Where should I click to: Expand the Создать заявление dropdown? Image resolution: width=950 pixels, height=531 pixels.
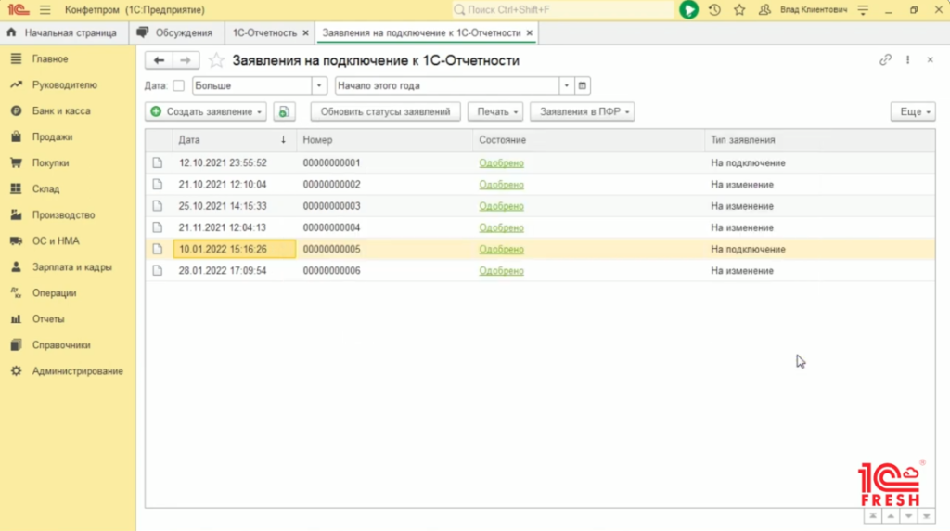[205, 111]
